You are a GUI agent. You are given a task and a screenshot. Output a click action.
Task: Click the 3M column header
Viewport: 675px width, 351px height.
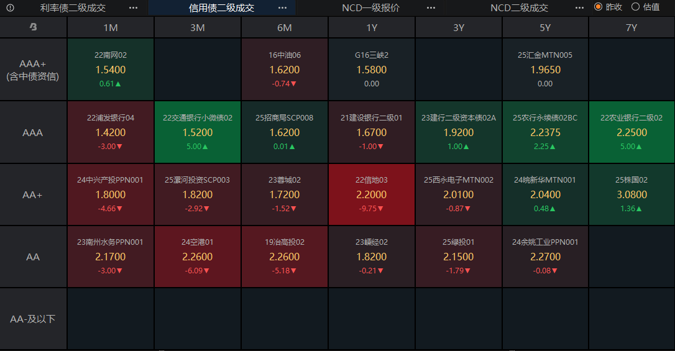198,27
